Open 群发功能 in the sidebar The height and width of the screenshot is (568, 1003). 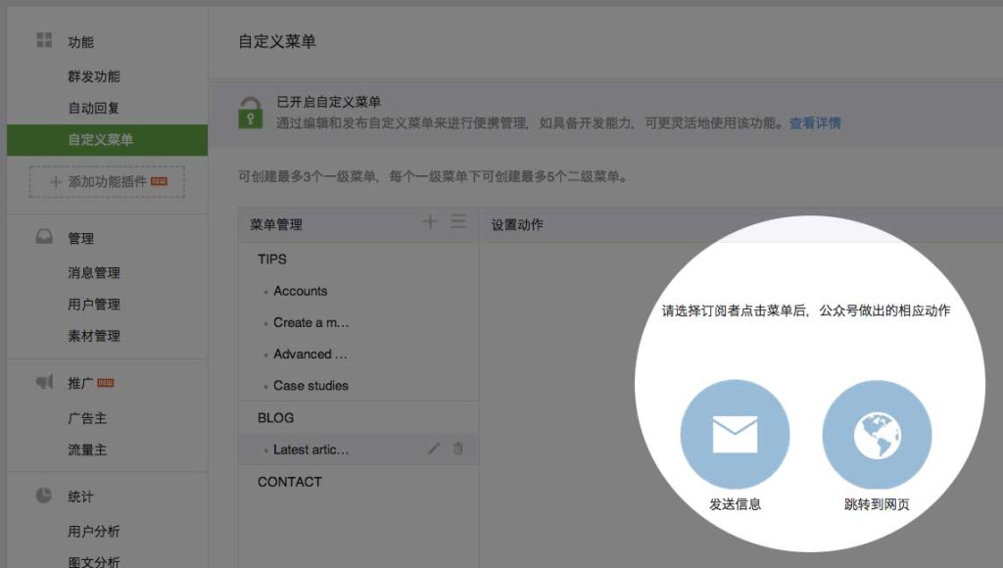pyautogui.click(x=94, y=76)
